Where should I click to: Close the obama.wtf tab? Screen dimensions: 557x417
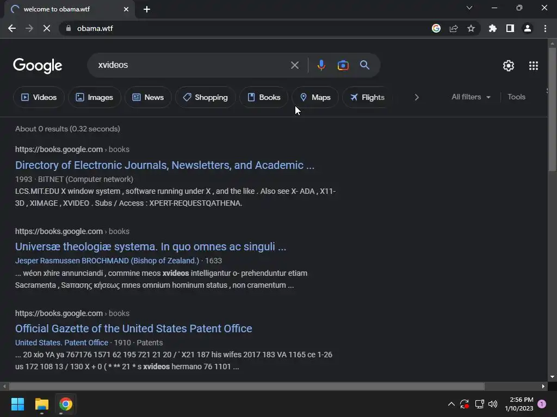pos(126,9)
